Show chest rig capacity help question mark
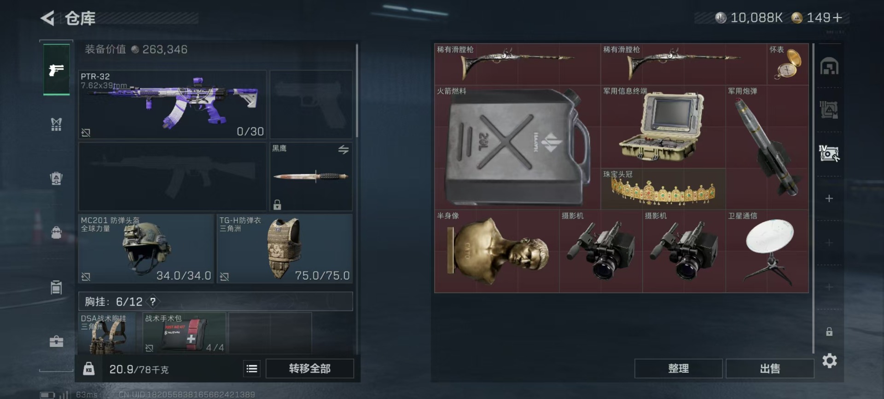The height and width of the screenshot is (399, 884). click(152, 301)
